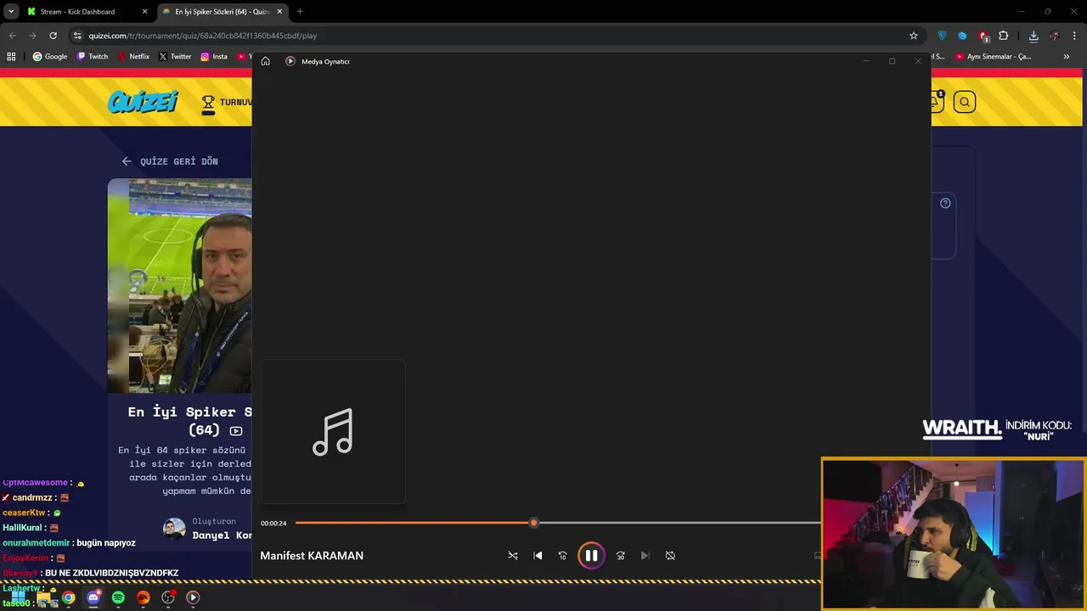
Task: Pause playback in Media Player
Action: (x=591, y=556)
